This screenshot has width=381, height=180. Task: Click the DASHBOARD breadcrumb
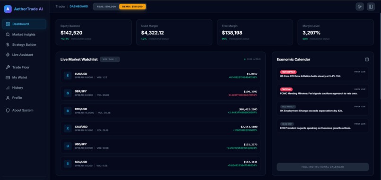[79, 7]
